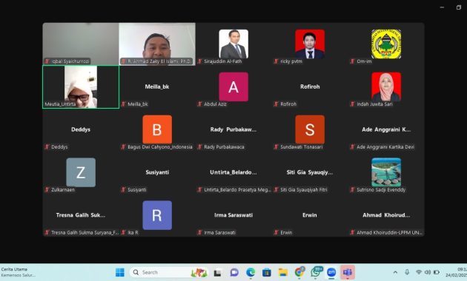Viewport: 467px width, 281px height.
Task: Select the large Erwin tile name
Action: (310, 215)
